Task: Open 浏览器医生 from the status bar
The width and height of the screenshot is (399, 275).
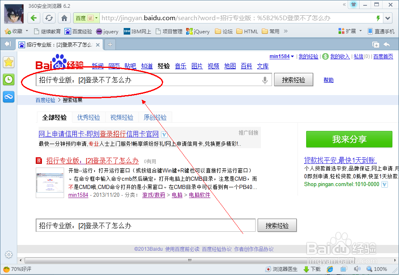Action: tap(285, 269)
